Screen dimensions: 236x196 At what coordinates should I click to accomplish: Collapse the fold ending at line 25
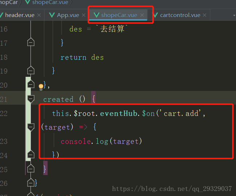click(x=31, y=168)
